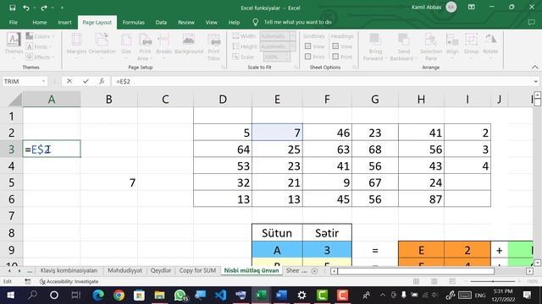The width and height of the screenshot is (542, 304).
Task: Open the File menu tab
Action: click(14, 22)
